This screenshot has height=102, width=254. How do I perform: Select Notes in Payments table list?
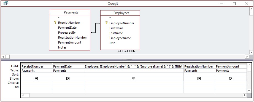click(x=62, y=47)
